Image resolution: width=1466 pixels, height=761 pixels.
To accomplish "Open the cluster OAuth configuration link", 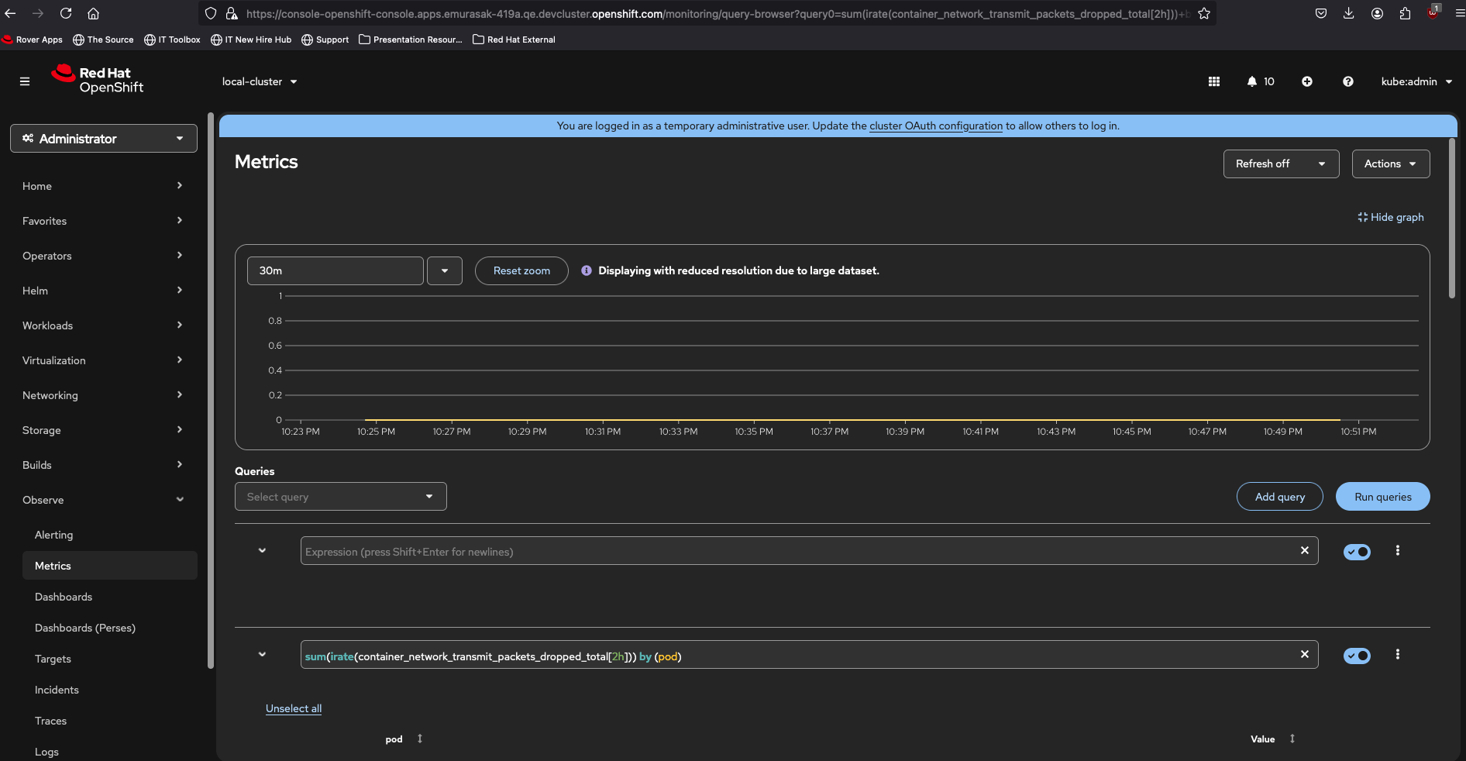I will 936,126.
